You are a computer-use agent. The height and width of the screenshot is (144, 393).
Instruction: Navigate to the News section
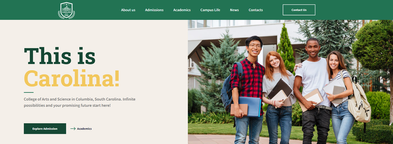pos(234,10)
